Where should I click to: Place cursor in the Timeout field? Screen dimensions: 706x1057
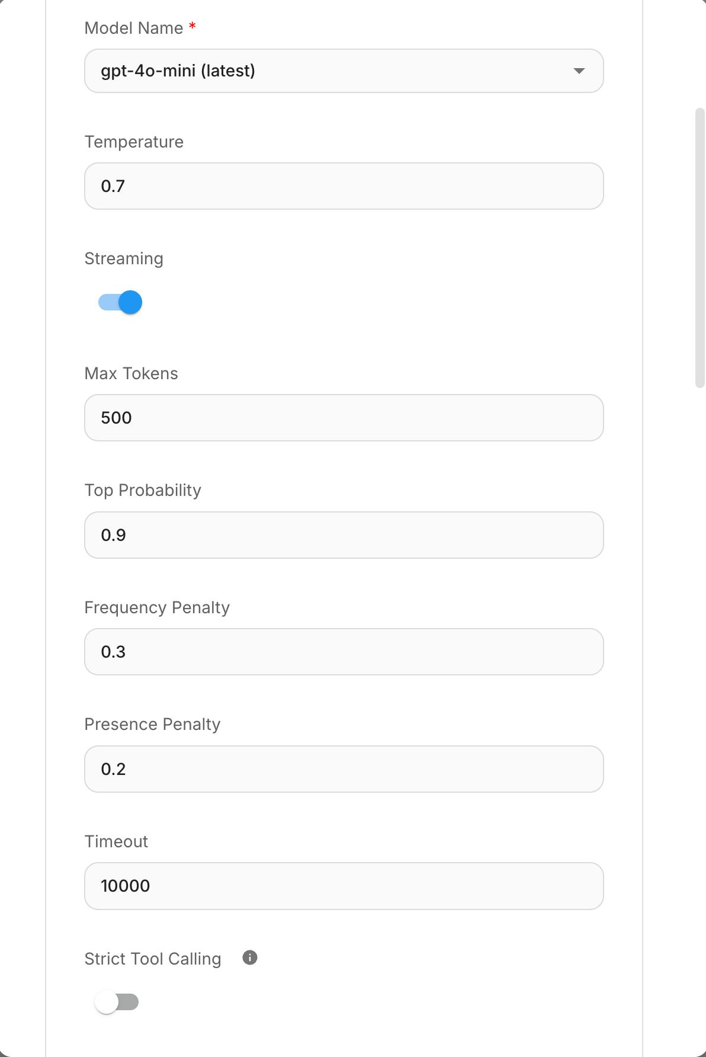click(344, 886)
